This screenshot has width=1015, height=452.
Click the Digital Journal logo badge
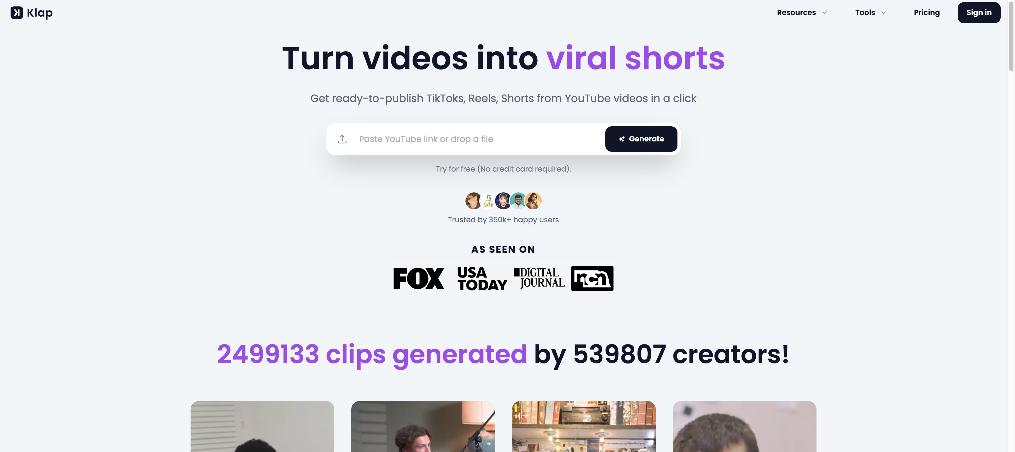click(x=539, y=278)
